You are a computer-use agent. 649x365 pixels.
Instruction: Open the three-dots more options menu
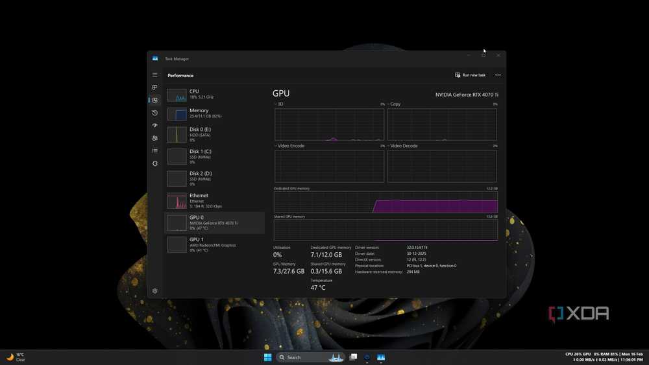[x=498, y=75]
